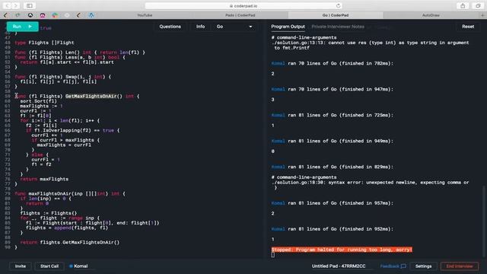Click the 'return maxFlights' code line
The image size is (487, 274).
click(x=44, y=179)
